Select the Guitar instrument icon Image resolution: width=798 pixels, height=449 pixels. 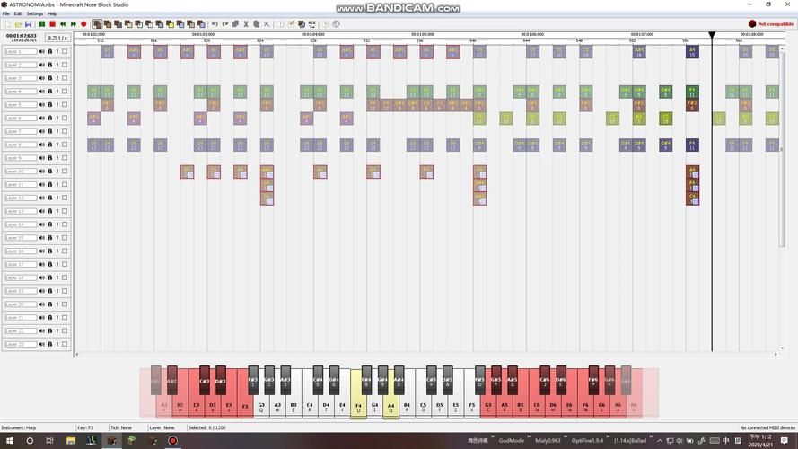(x=149, y=24)
